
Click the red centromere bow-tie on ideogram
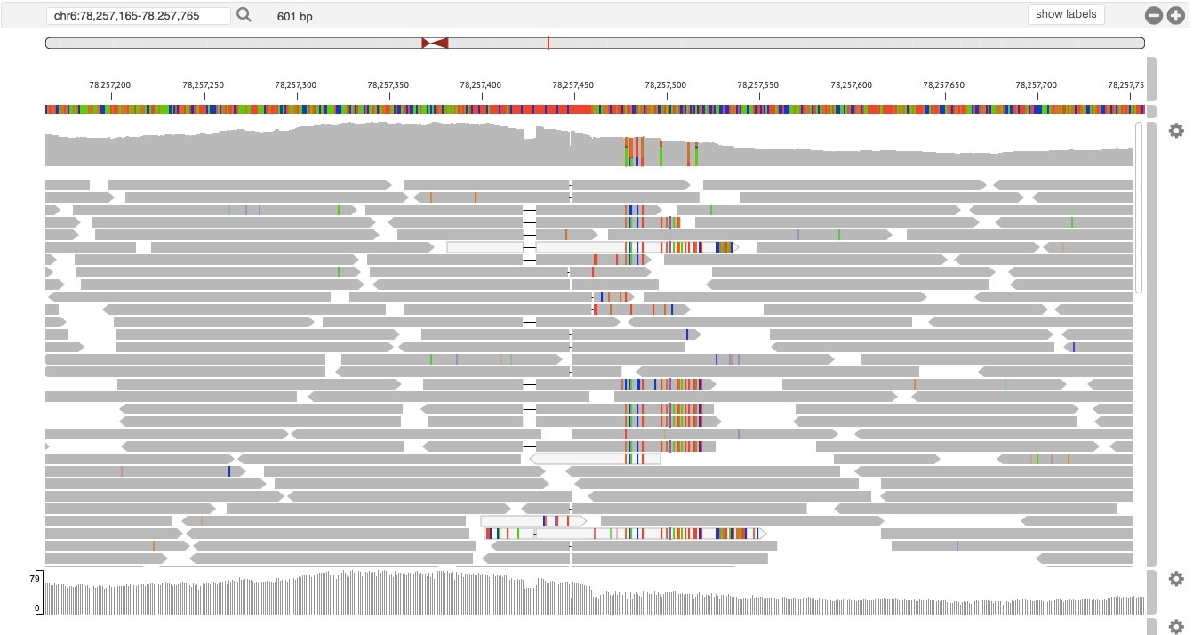point(435,43)
